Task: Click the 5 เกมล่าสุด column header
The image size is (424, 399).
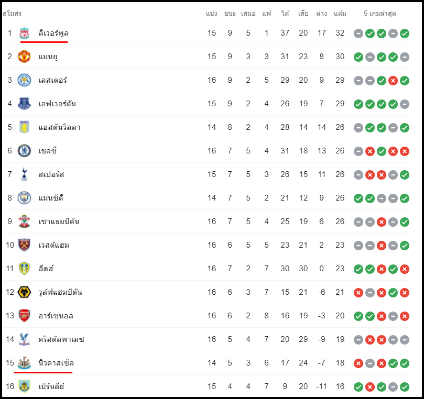Action: (379, 13)
